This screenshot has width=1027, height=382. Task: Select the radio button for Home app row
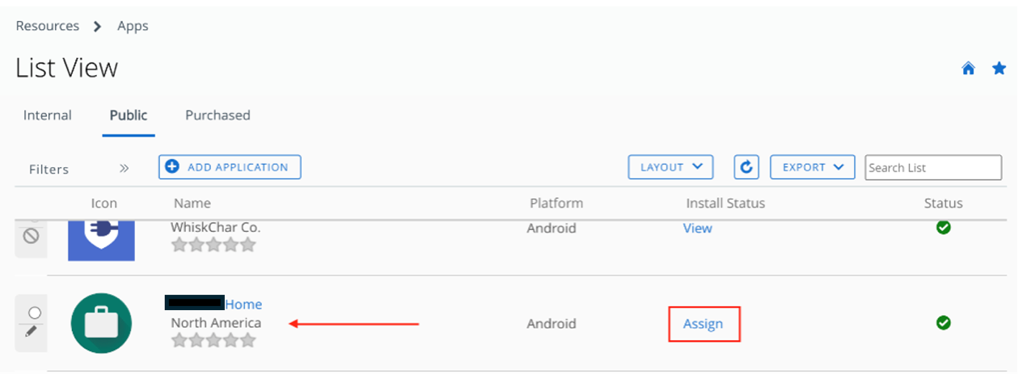(x=34, y=312)
